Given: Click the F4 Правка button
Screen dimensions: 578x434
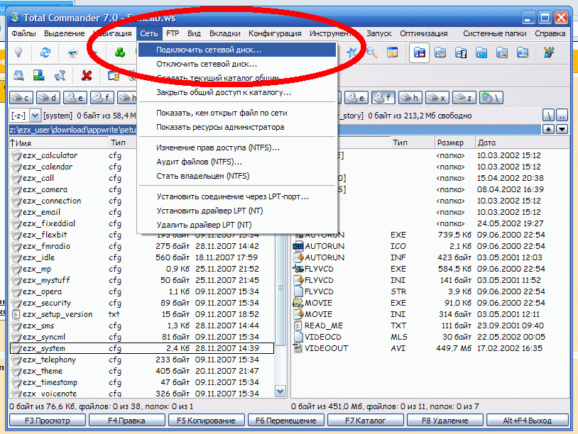Looking at the screenshot, I should tap(126, 421).
